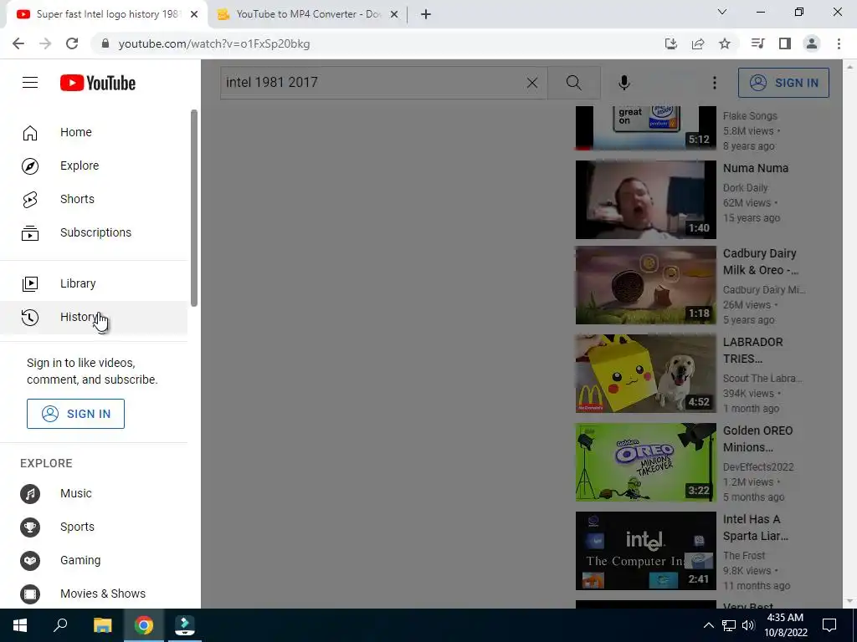Screen dimensions: 857x642
Task: Go back with the browser back arrow
Action: (18, 43)
